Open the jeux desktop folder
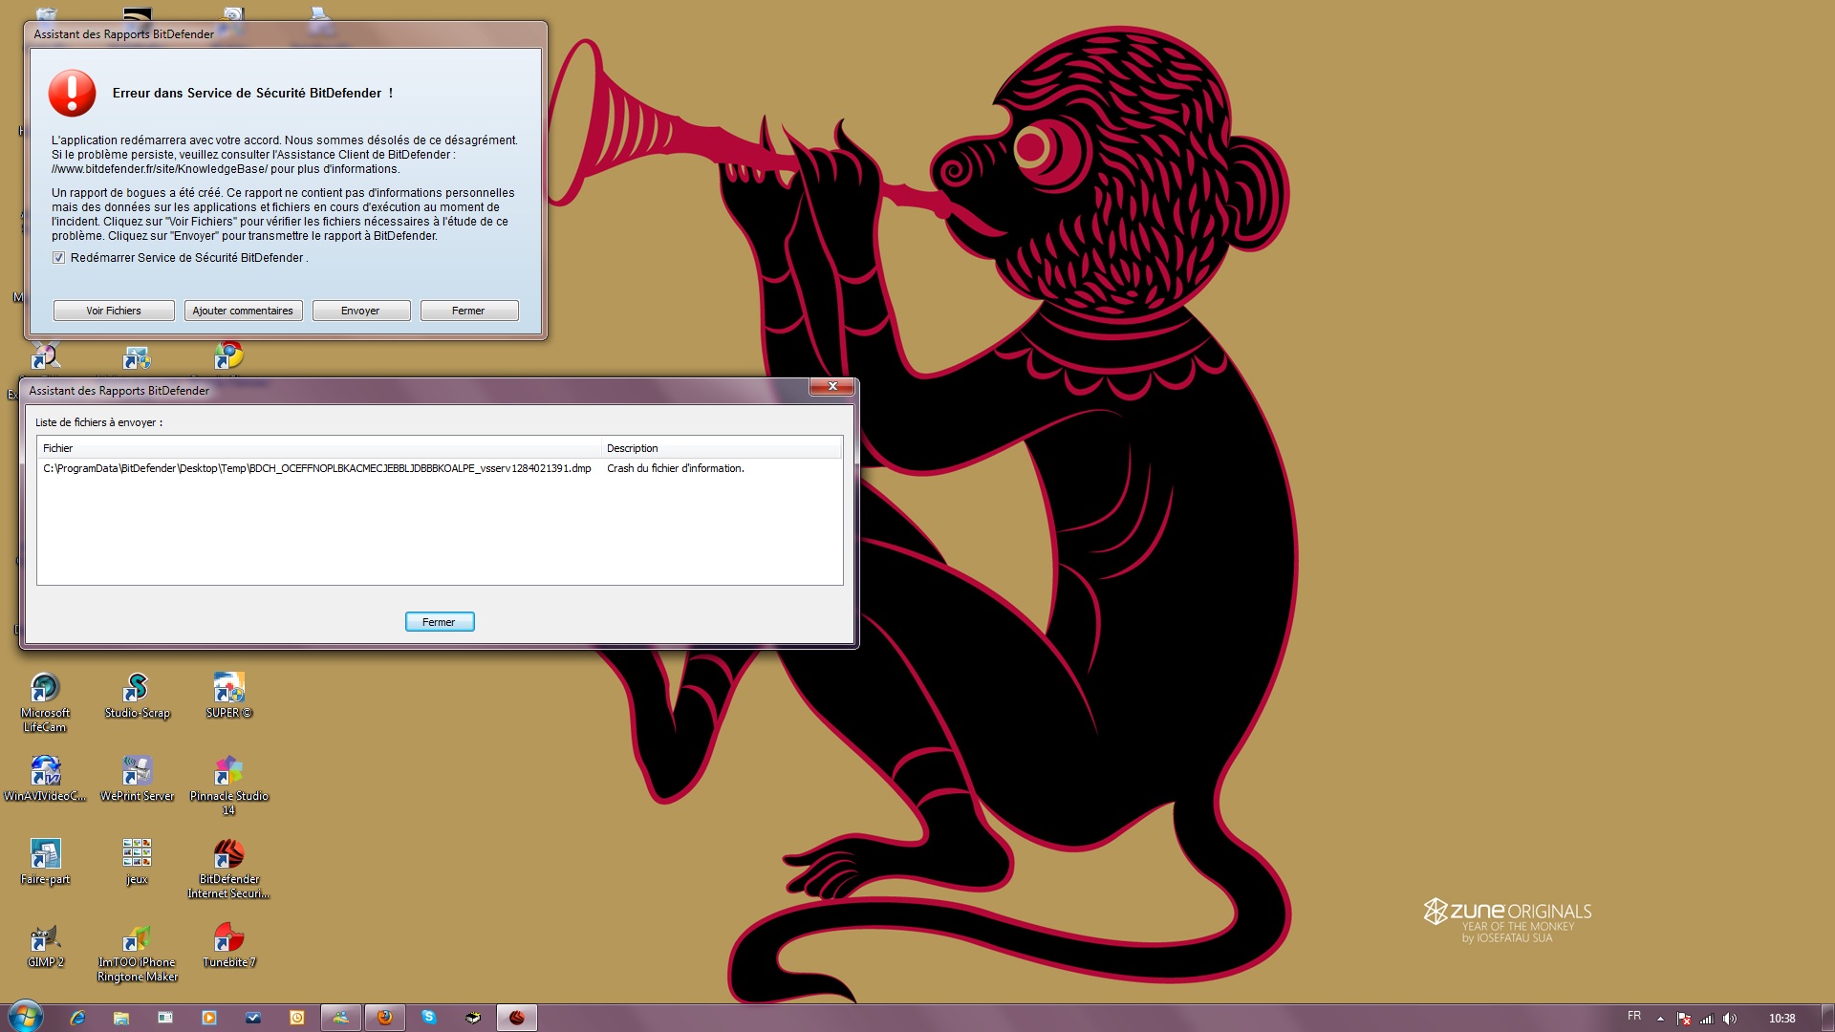 coord(137,862)
